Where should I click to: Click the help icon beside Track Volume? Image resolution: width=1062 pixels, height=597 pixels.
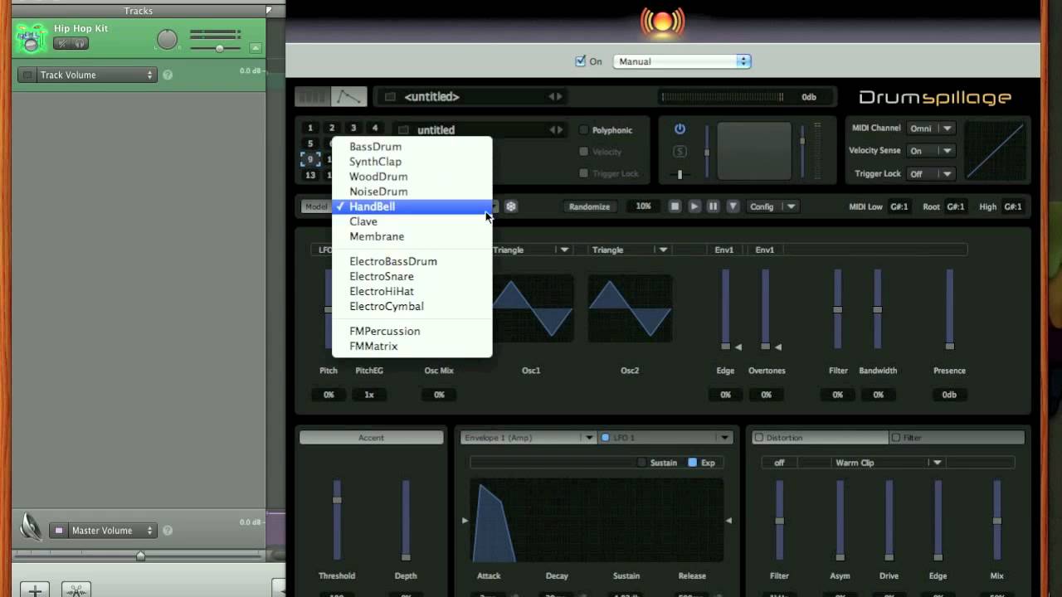168,75
